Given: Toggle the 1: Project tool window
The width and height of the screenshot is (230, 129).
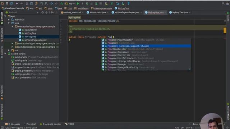Looking at the screenshot, I should (x=2, y=18).
